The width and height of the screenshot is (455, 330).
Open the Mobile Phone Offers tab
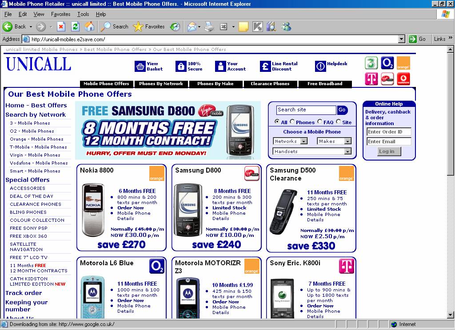(106, 84)
